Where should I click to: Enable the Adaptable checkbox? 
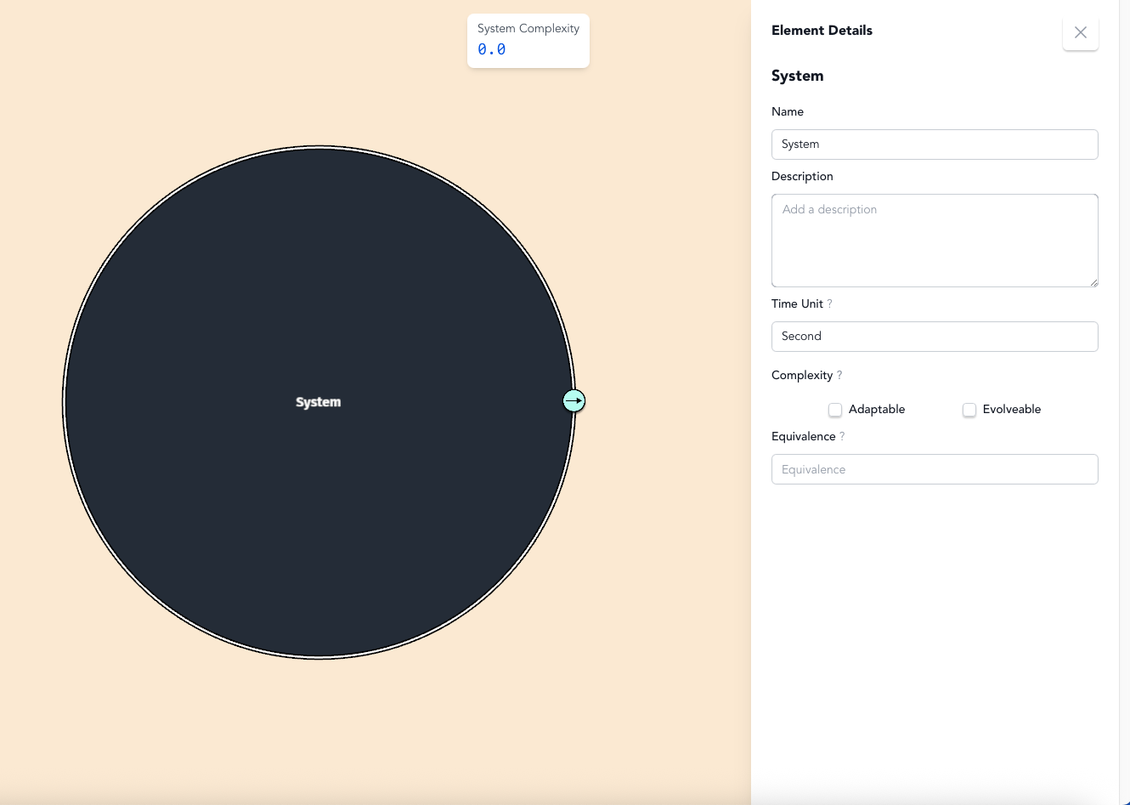[835, 410]
